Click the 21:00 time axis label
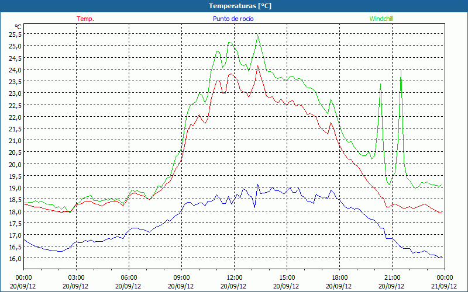The image size is (468, 292). click(392, 278)
